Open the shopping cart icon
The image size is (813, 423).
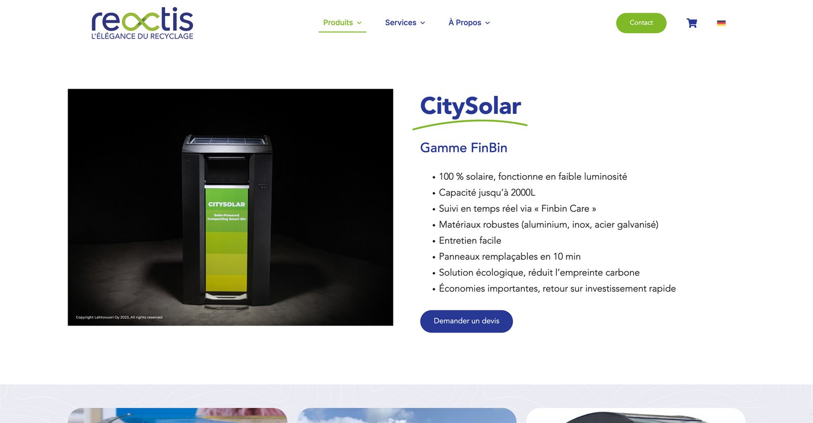click(692, 23)
